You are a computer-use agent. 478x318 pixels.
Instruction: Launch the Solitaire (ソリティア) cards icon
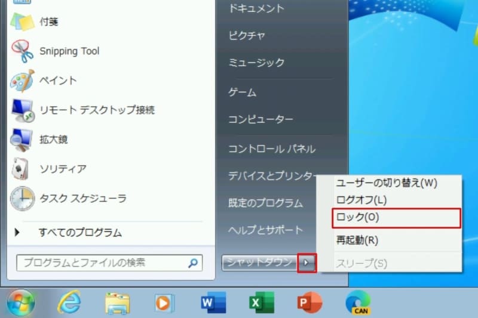coord(20,169)
